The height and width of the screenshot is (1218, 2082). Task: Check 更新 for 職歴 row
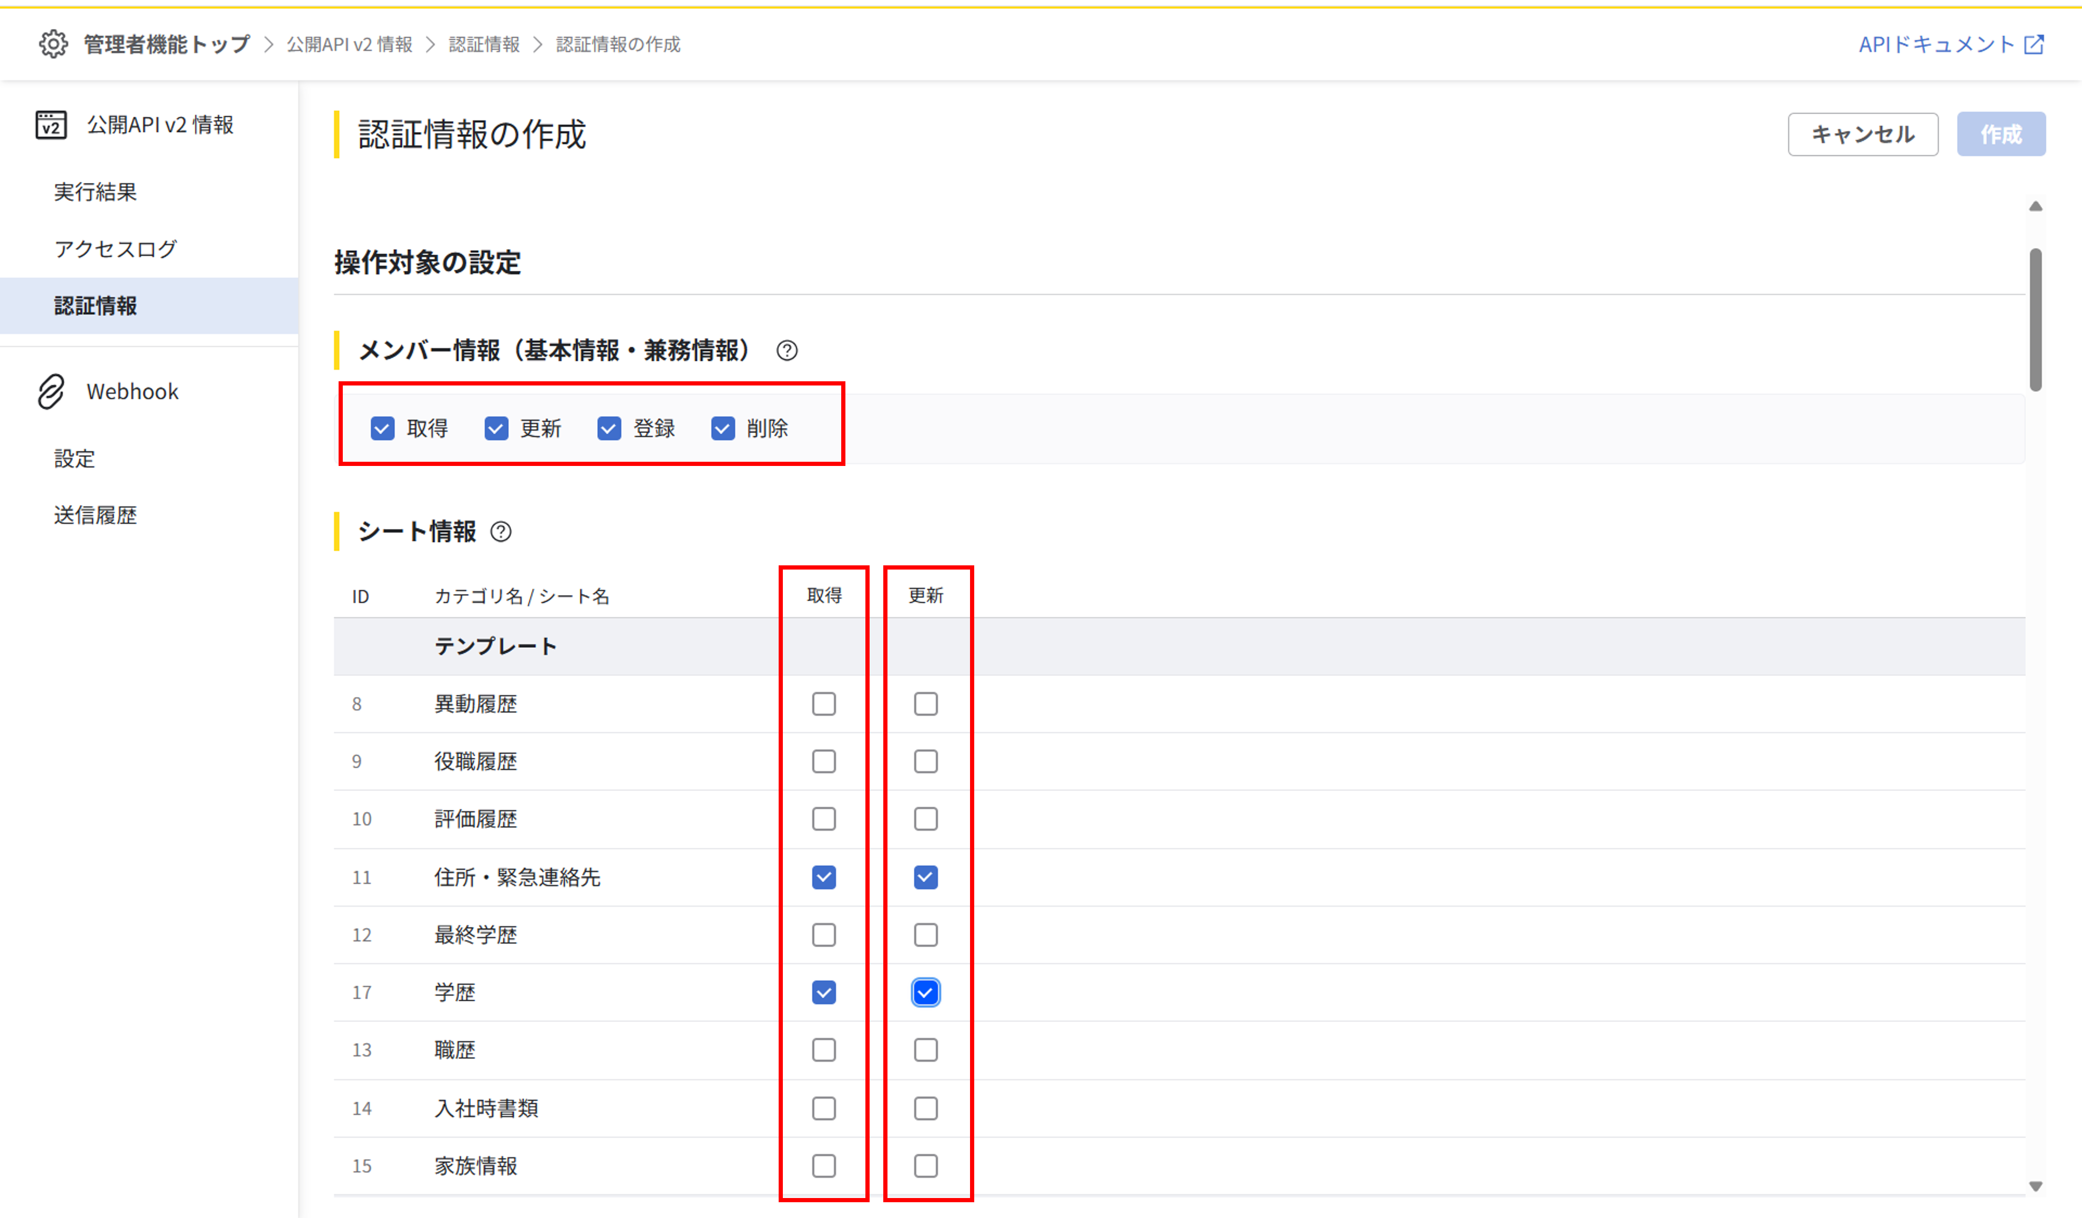[x=925, y=1049]
